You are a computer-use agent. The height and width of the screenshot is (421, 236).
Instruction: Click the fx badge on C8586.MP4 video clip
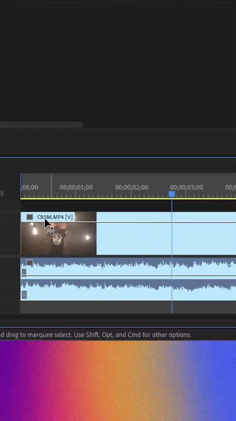(x=29, y=217)
